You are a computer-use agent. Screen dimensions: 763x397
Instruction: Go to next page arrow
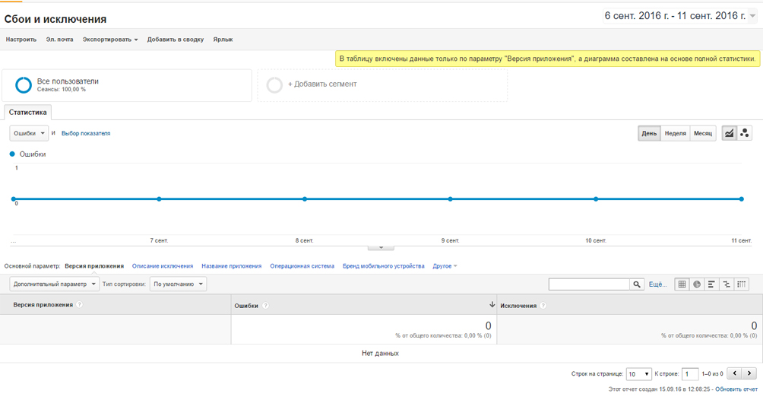(749, 373)
